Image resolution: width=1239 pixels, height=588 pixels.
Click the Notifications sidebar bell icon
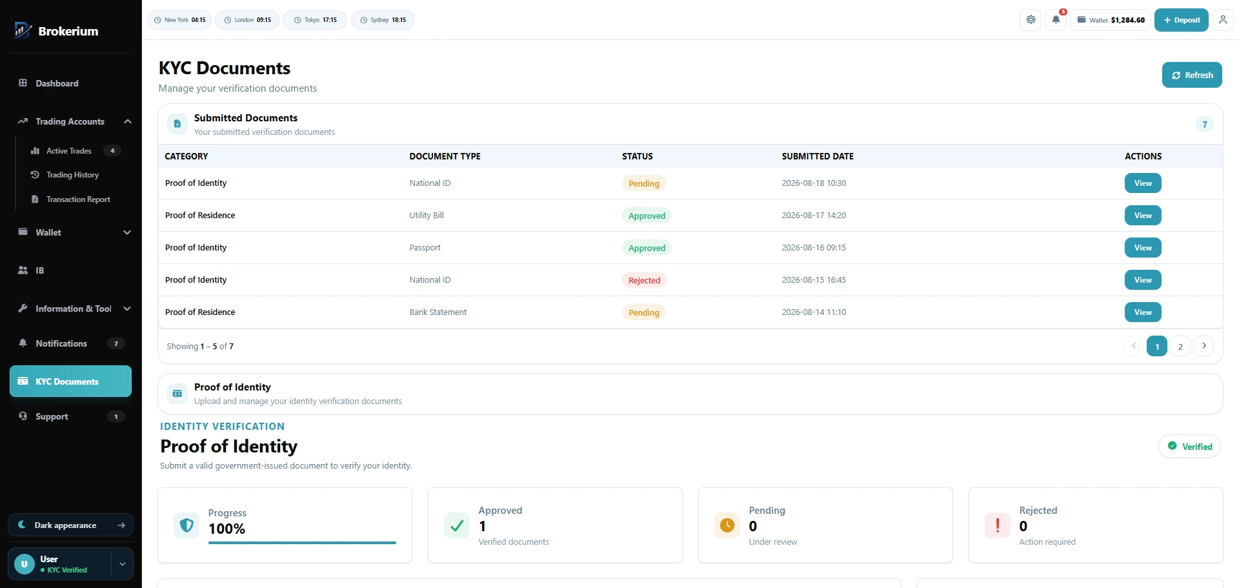coord(23,343)
